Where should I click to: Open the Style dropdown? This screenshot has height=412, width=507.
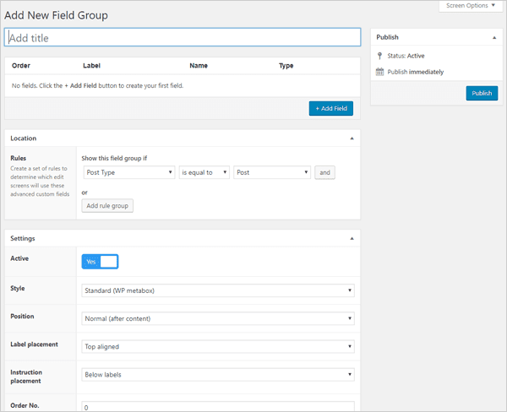(x=218, y=290)
